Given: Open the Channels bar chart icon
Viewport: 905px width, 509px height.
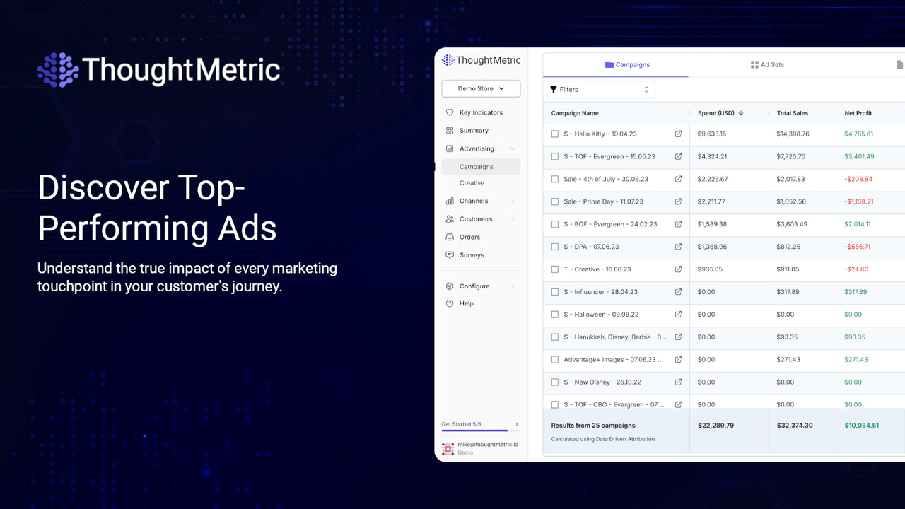Looking at the screenshot, I should (450, 201).
